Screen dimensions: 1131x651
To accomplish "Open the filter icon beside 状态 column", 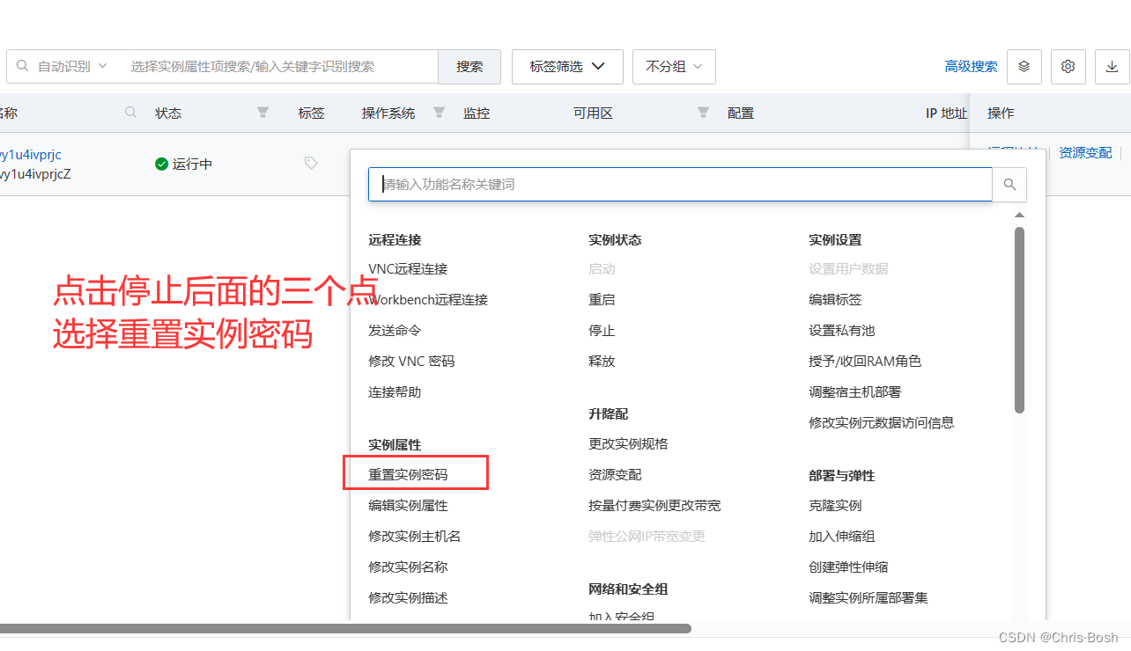I will (262, 113).
